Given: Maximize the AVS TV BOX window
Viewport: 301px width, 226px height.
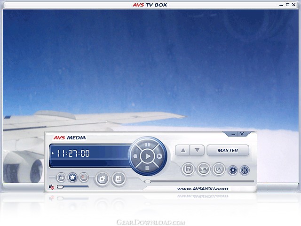Looking at the screenshot, I should point(287,5).
